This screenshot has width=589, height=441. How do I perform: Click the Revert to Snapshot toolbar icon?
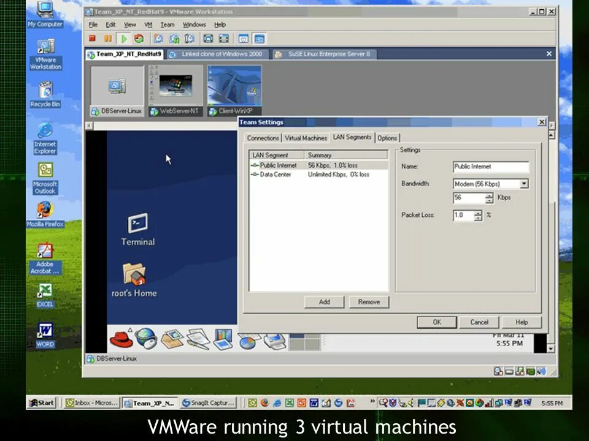click(x=174, y=39)
